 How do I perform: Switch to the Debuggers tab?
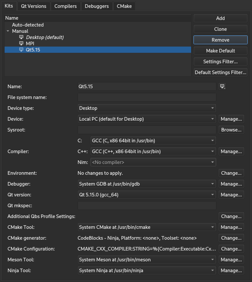(97, 6)
